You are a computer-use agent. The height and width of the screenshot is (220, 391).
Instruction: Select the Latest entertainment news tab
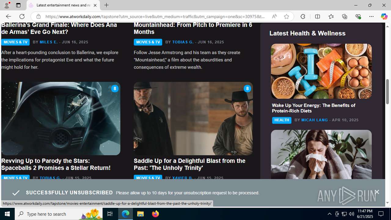pyautogui.click(x=63, y=5)
